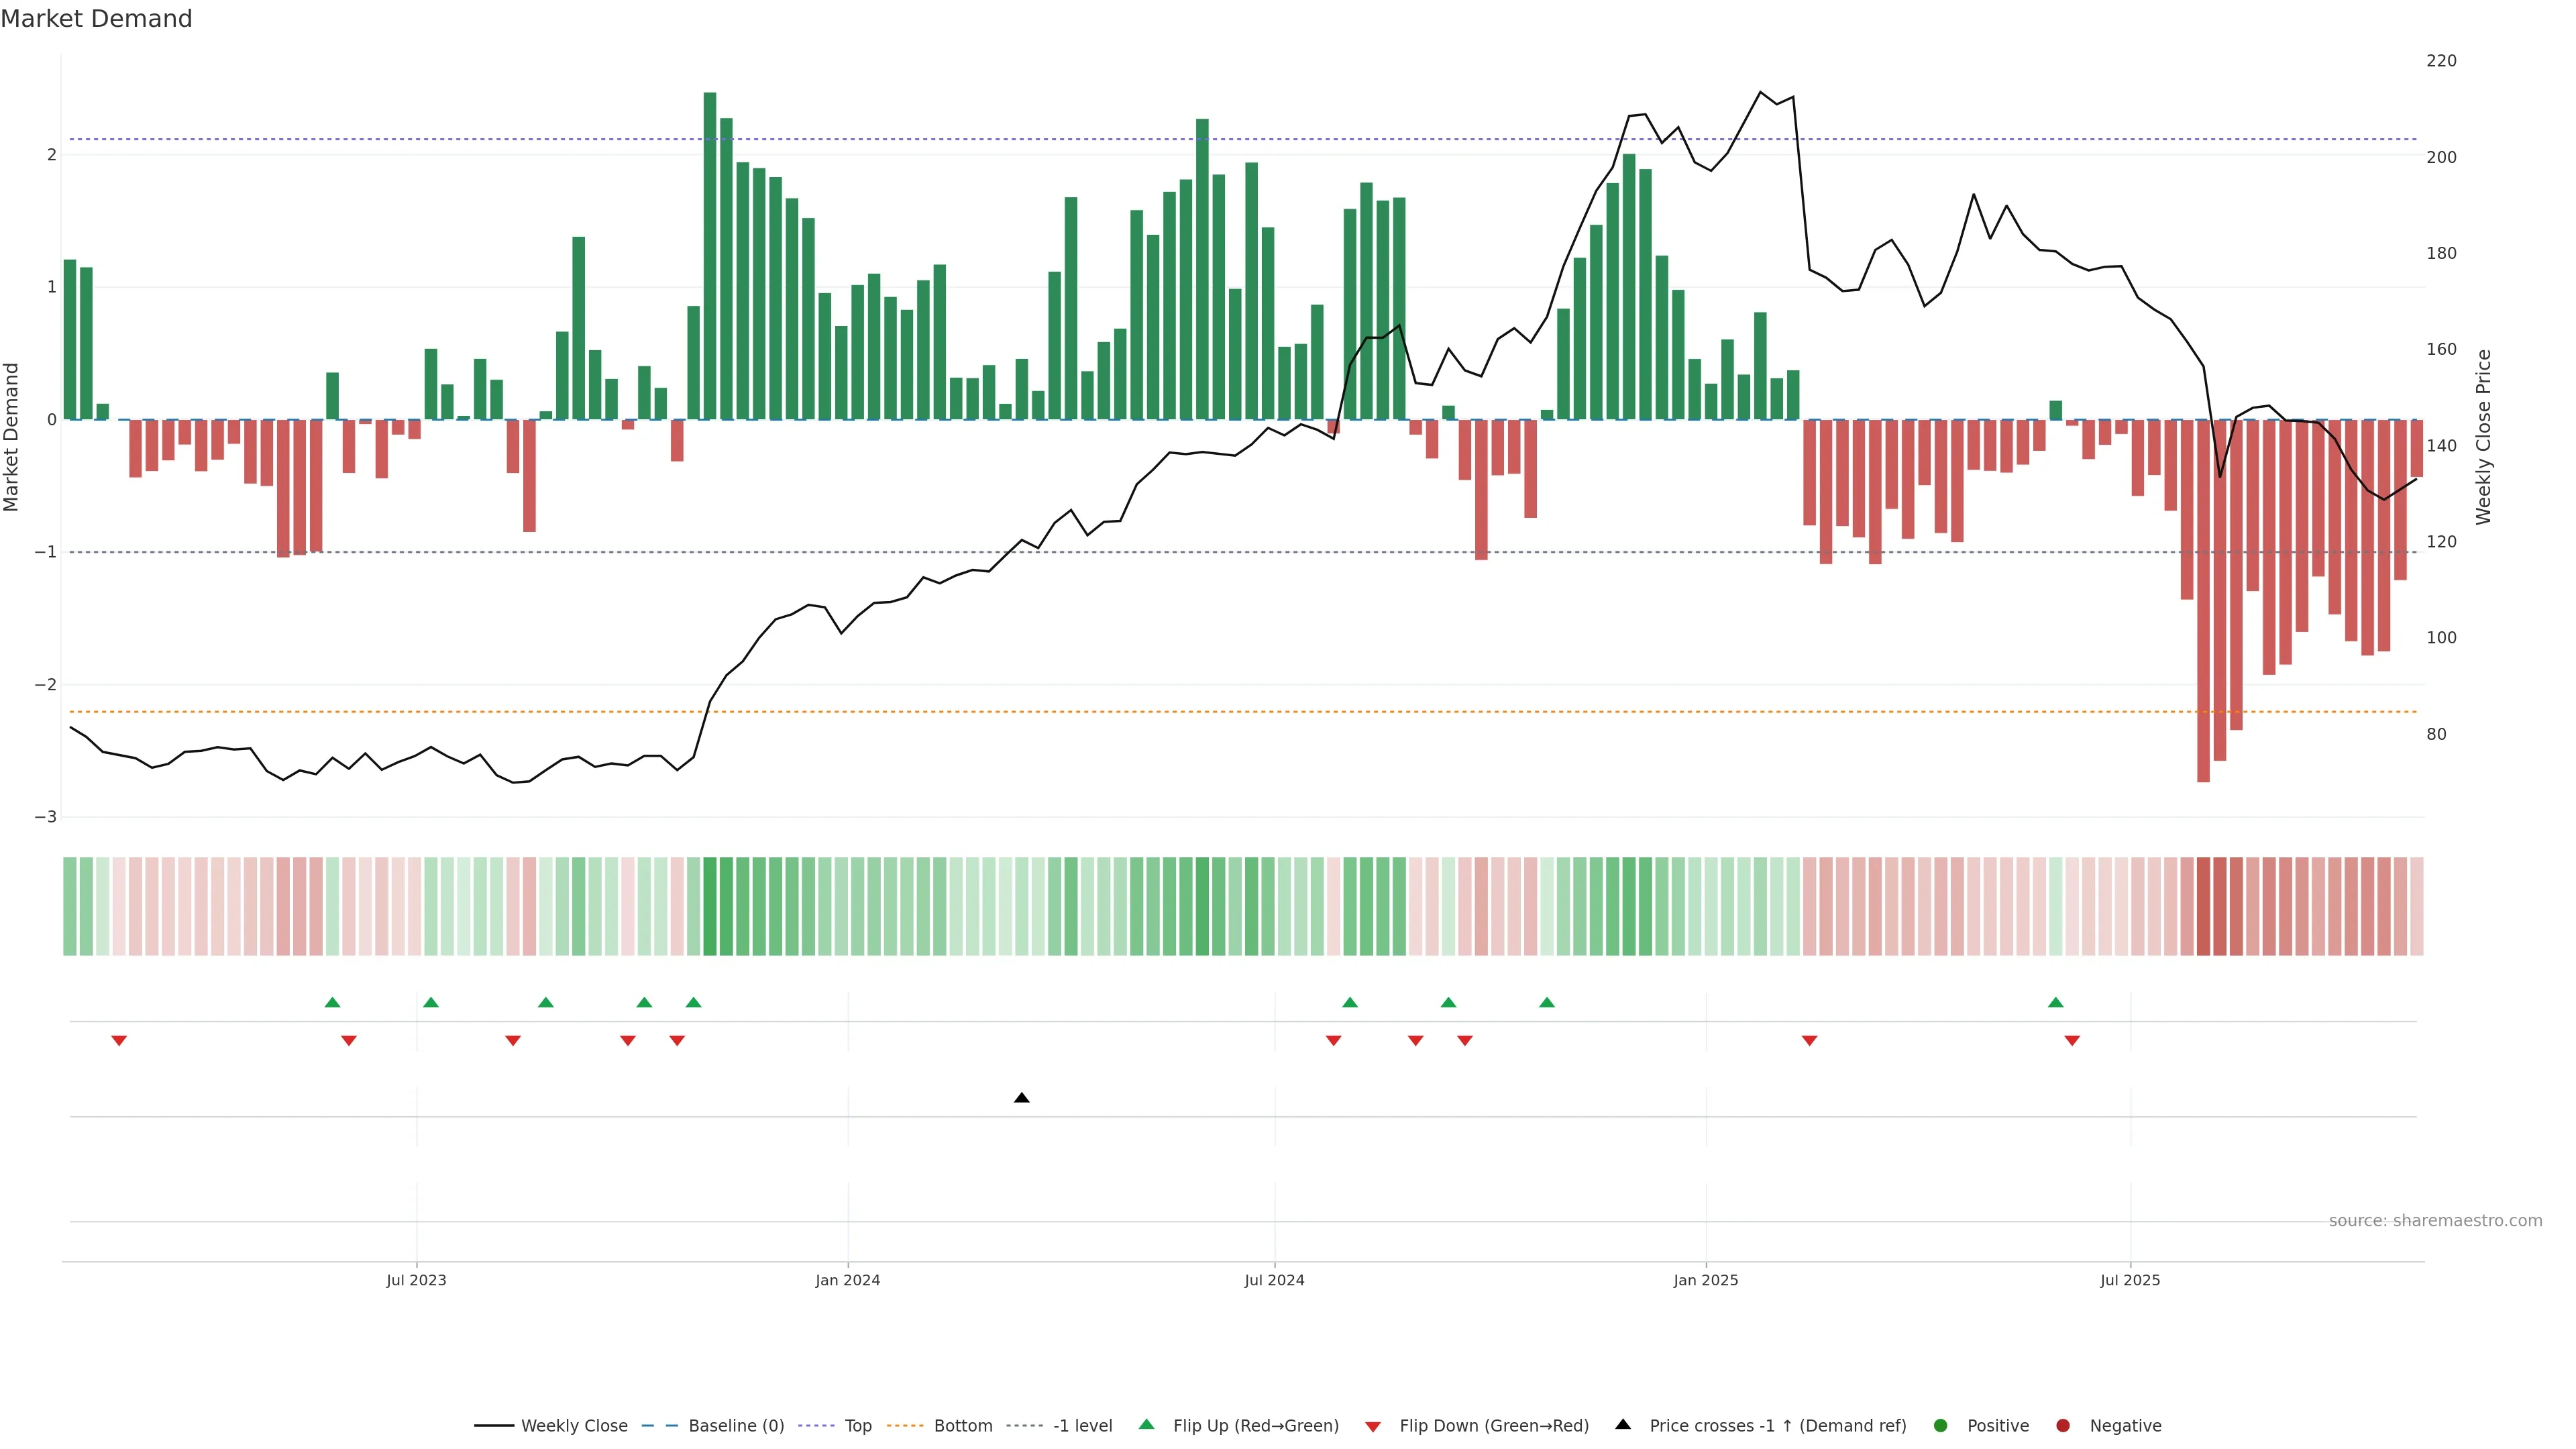Screen dimensions: 2576x1449
Task: Click the red Flip Down legend triangle
Action: pos(1373,1427)
